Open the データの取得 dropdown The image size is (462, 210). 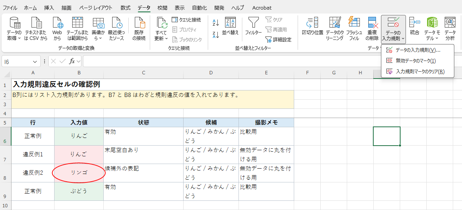point(14,29)
